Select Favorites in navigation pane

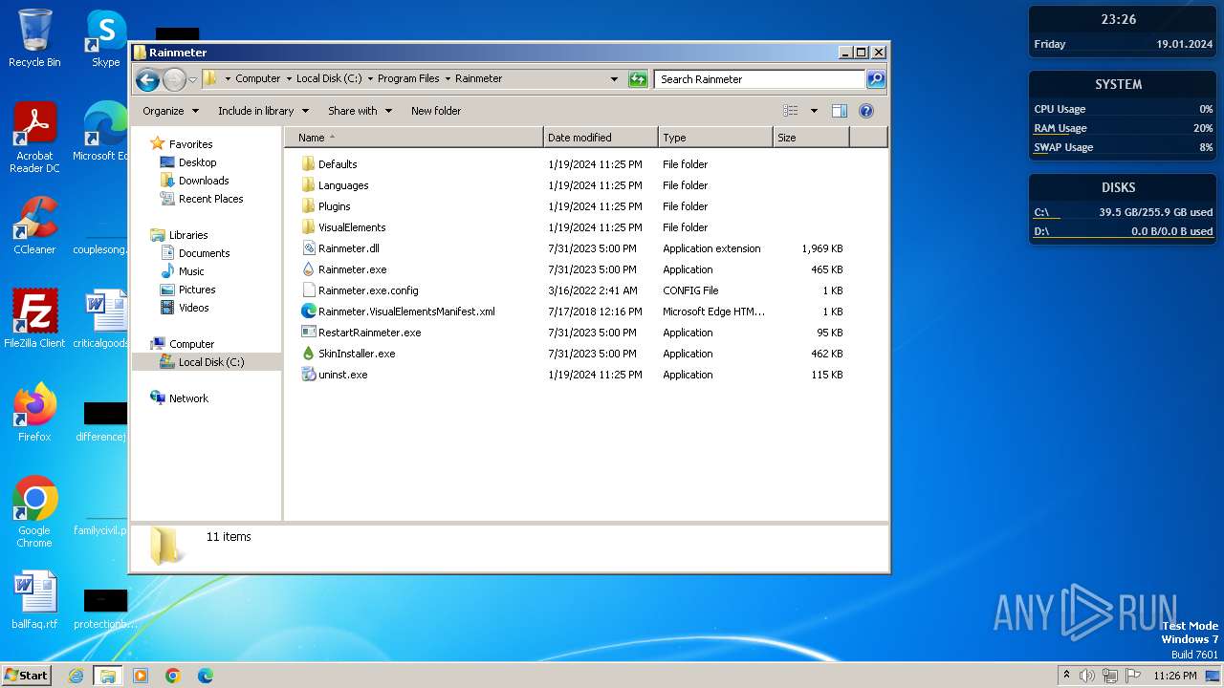click(190, 144)
